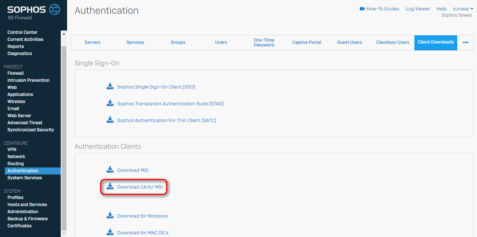
Task: Select the One-Time Password tab
Action: (264, 42)
